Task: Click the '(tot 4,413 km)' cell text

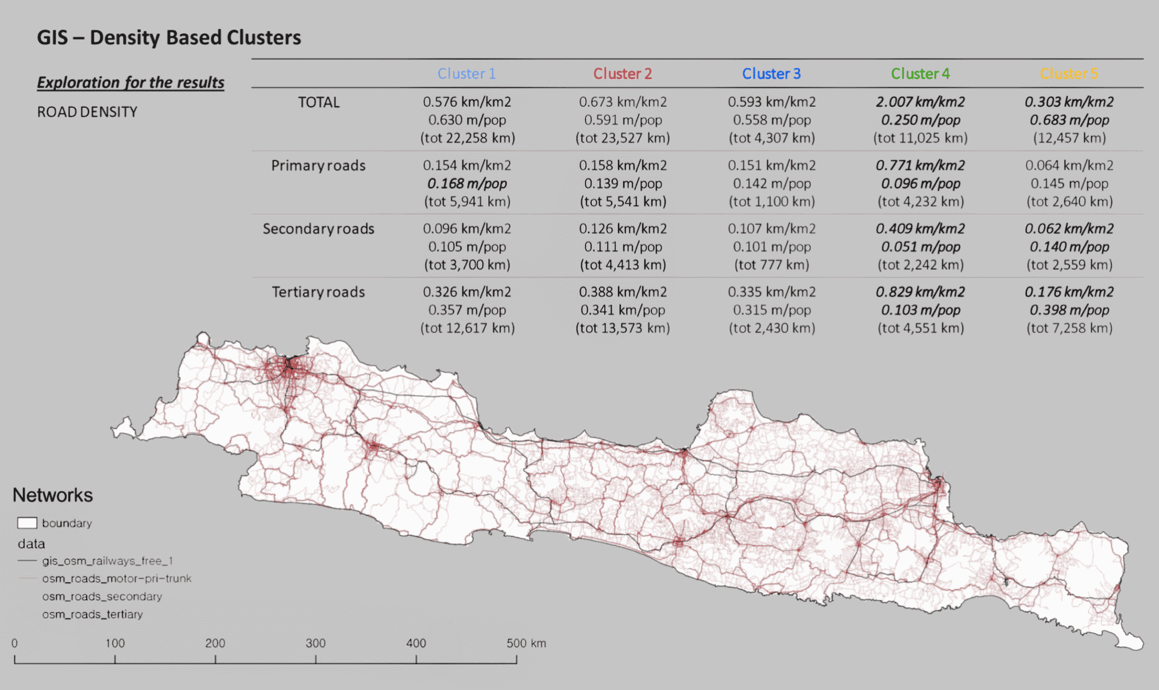Action: (623, 265)
